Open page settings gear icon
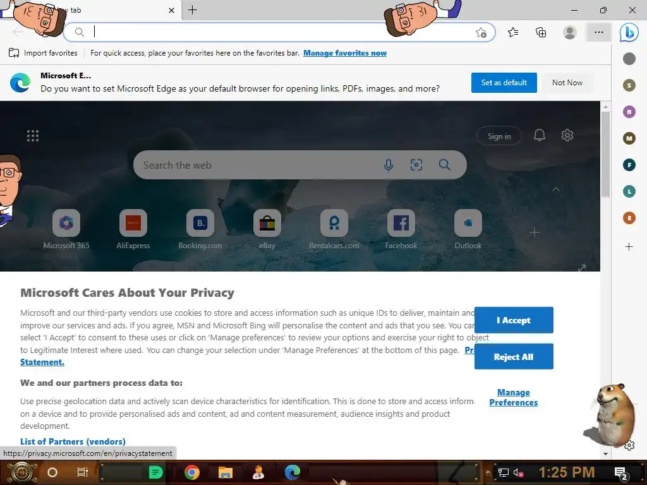Image resolution: width=647 pixels, height=485 pixels. [567, 135]
